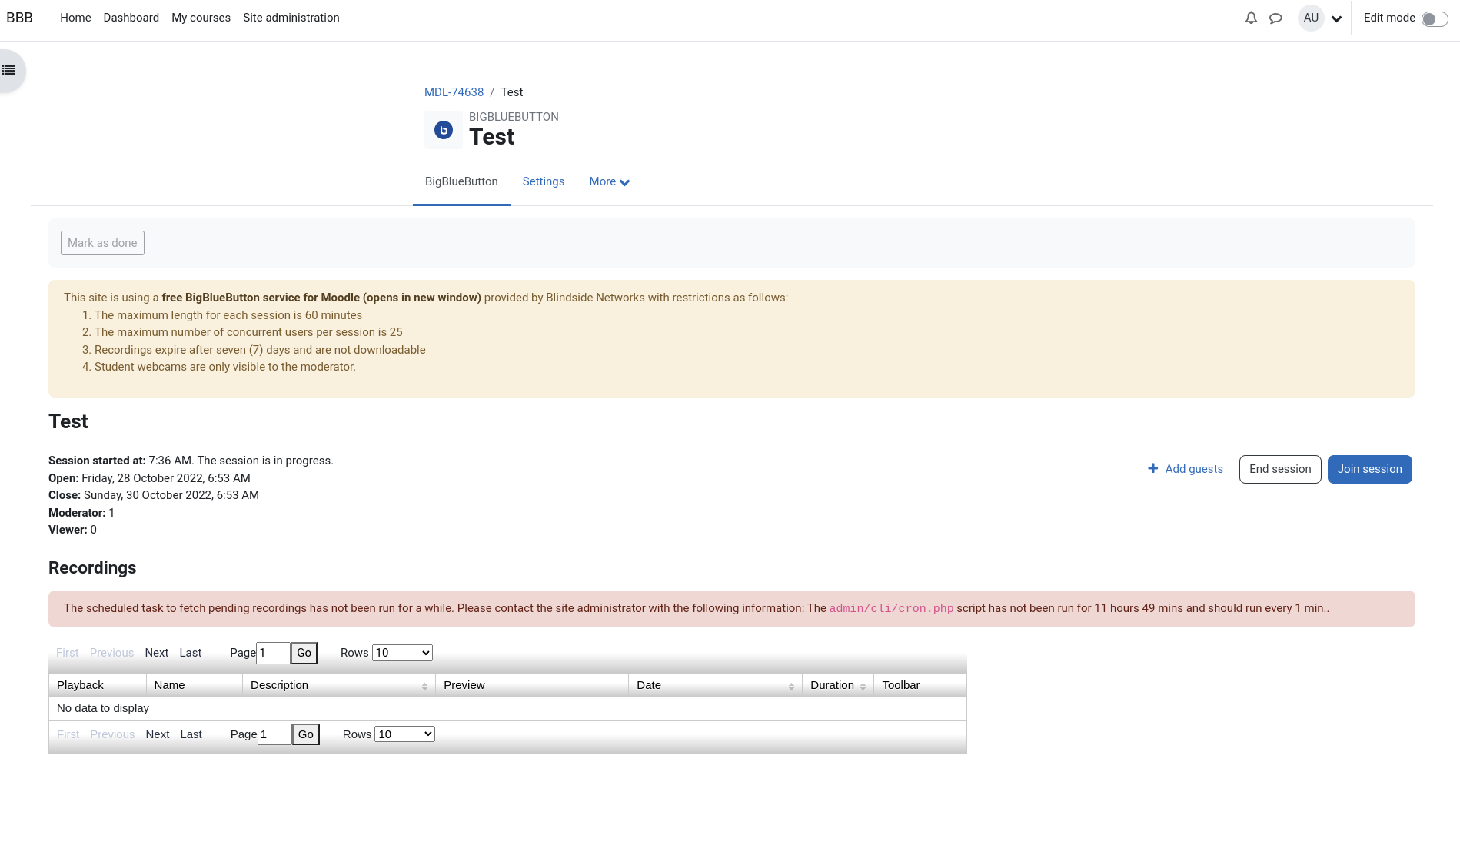Sort by the Date column arrows
Screen dimensions: 1460x845
click(x=791, y=686)
